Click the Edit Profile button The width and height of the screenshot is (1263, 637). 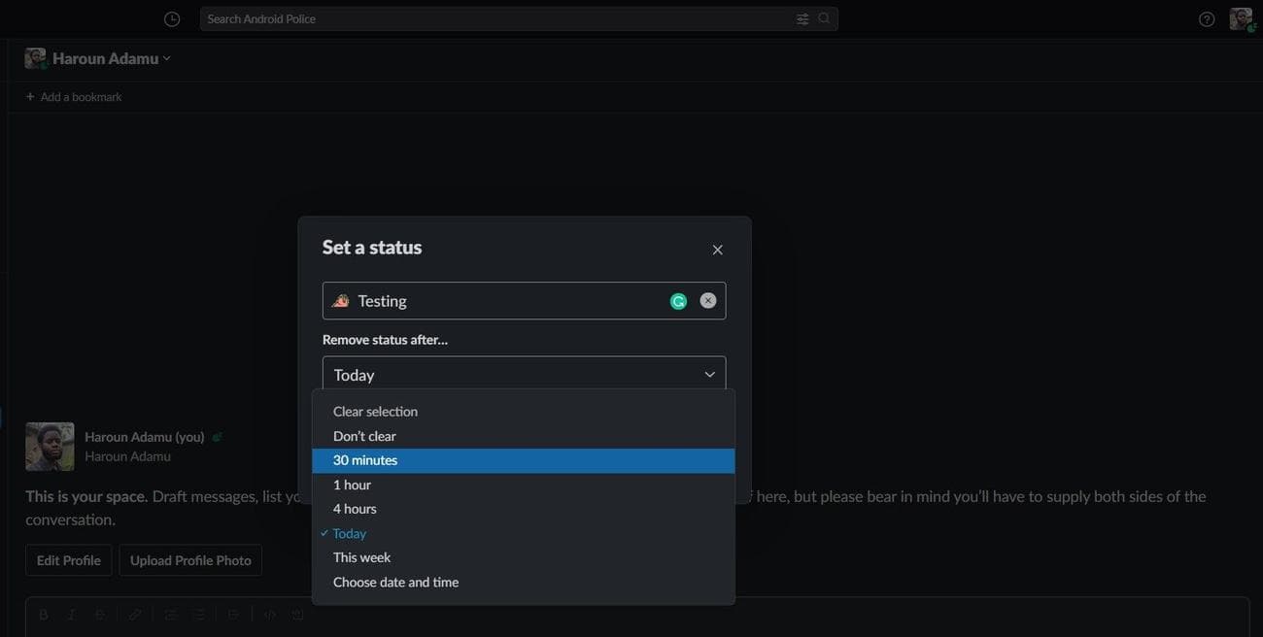68,560
